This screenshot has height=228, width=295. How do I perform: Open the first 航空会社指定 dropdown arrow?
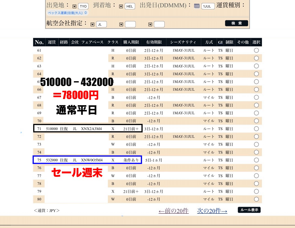click(92, 24)
